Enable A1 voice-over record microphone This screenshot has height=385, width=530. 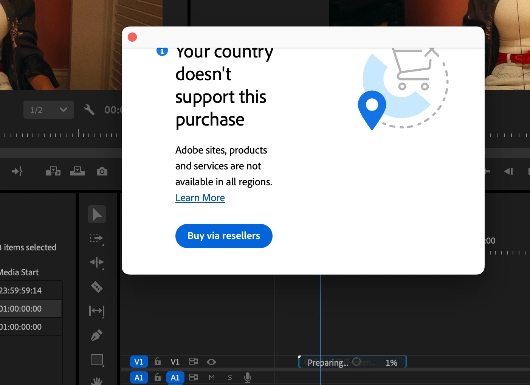pyautogui.click(x=248, y=377)
